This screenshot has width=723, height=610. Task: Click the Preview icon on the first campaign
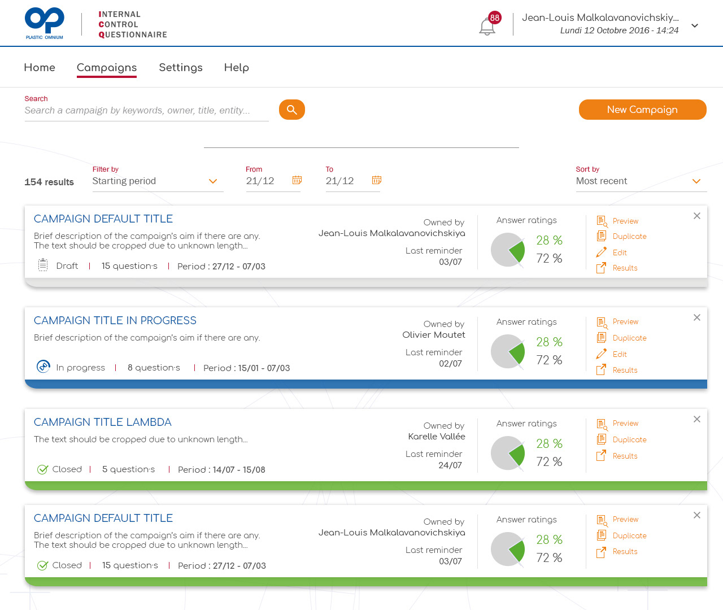tap(602, 221)
